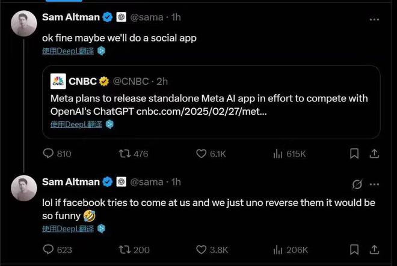This screenshot has height=266, width=397.
Task: View analytics for the 206K views tweet
Action: 278,249
